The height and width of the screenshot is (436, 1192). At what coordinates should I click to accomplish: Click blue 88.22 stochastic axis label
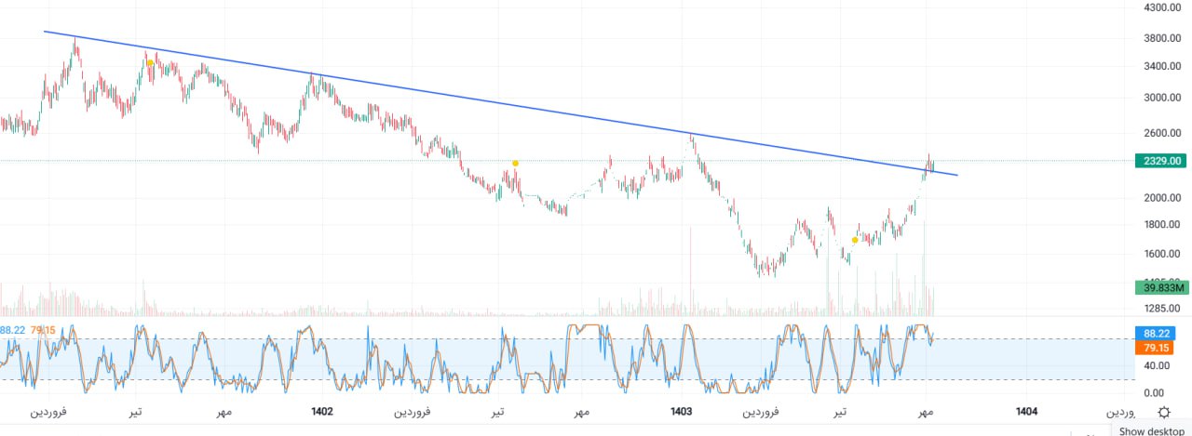coord(1154,334)
